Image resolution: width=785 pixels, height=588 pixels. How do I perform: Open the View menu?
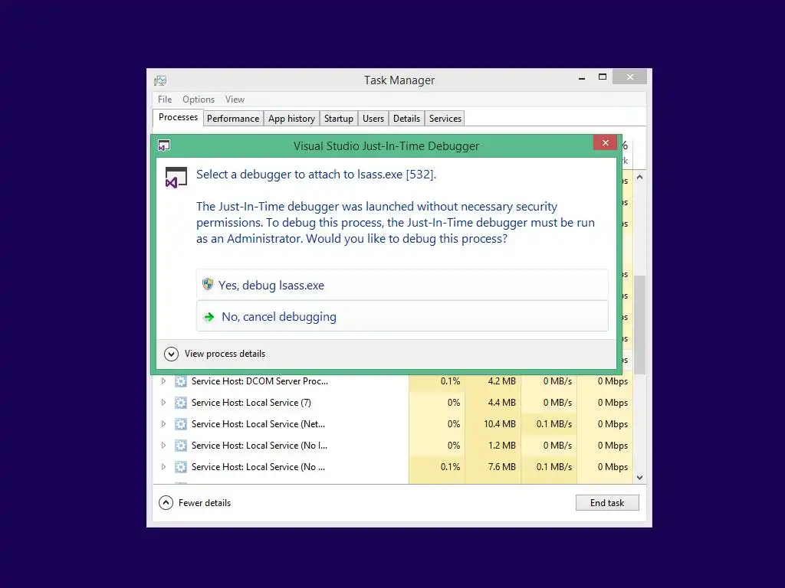pos(235,100)
